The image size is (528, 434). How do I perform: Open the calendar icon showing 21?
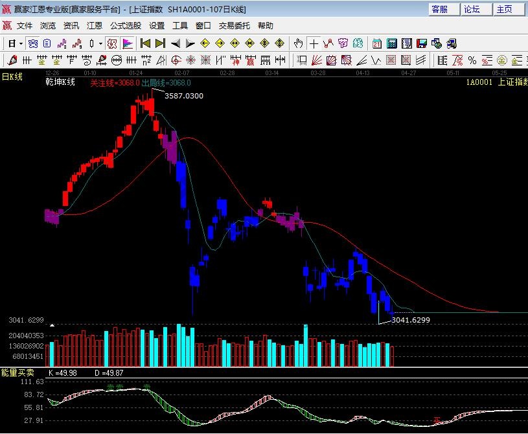pos(376,43)
